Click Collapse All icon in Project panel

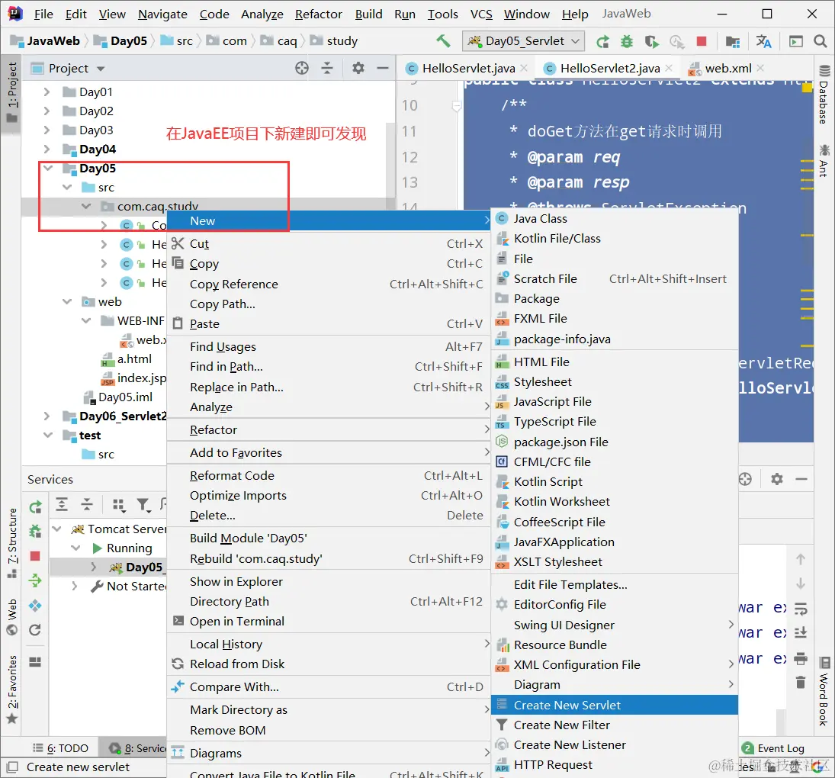[327, 68]
